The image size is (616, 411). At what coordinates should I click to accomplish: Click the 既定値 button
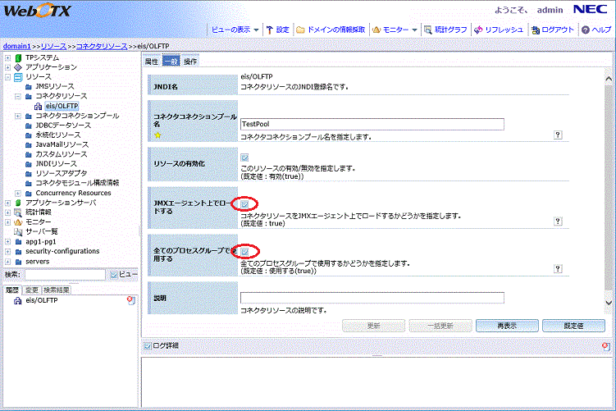(573, 326)
